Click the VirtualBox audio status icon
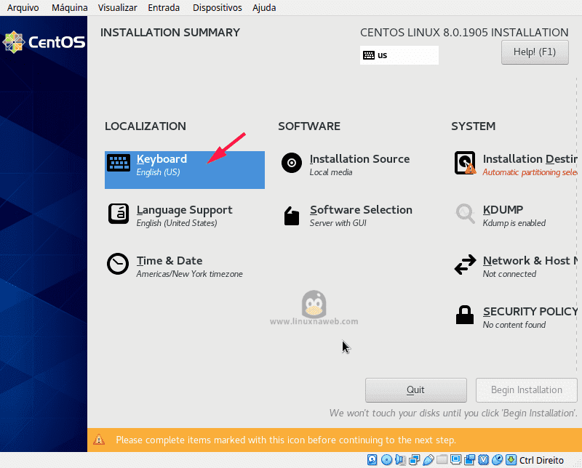This screenshot has height=468, width=582. click(x=401, y=460)
